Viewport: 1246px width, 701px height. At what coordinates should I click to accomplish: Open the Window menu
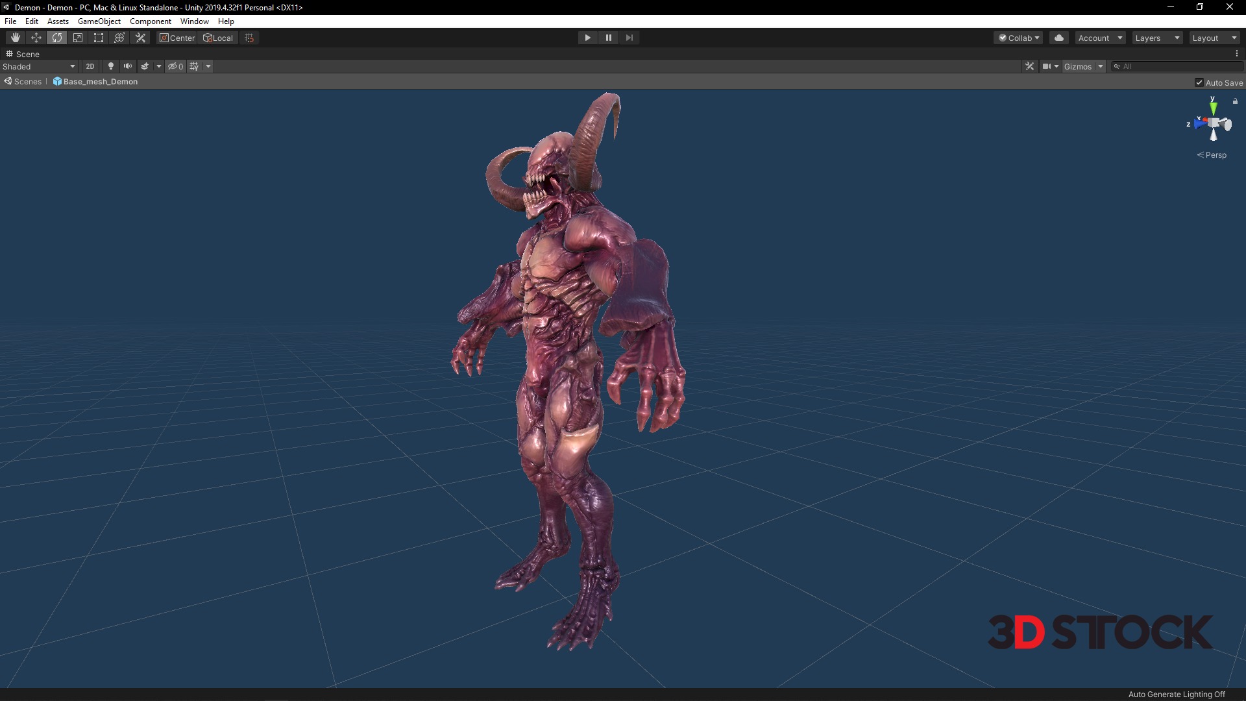tap(194, 21)
